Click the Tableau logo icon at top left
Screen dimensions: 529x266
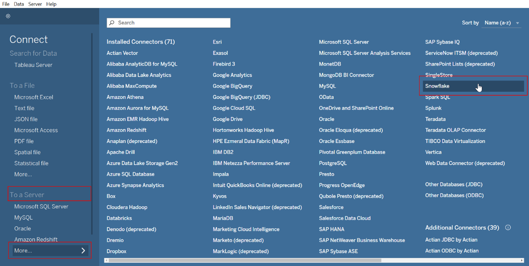8,16
